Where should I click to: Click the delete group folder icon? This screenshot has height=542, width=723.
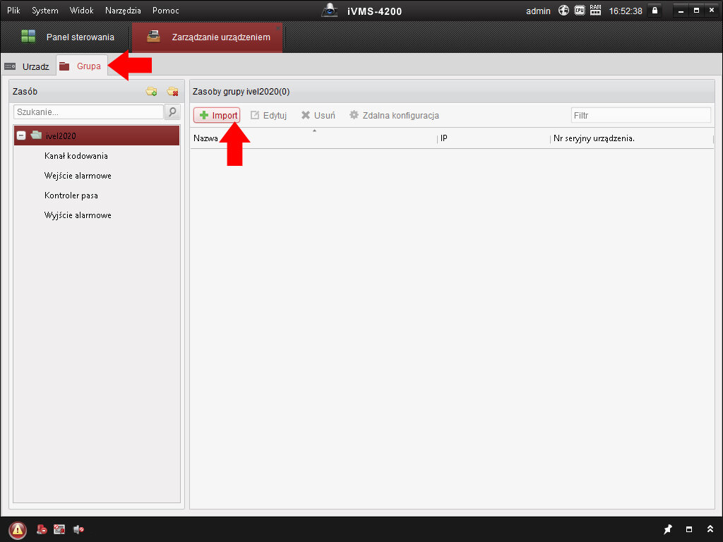(x=172, y=92)
